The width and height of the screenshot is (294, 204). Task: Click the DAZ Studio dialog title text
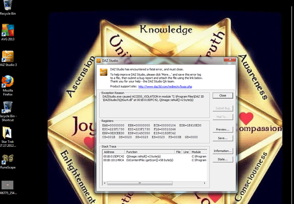tap(110, 61)
